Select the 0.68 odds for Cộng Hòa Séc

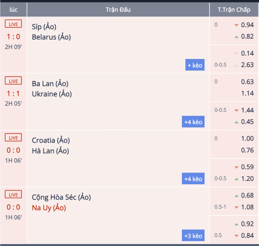point(247,195)
